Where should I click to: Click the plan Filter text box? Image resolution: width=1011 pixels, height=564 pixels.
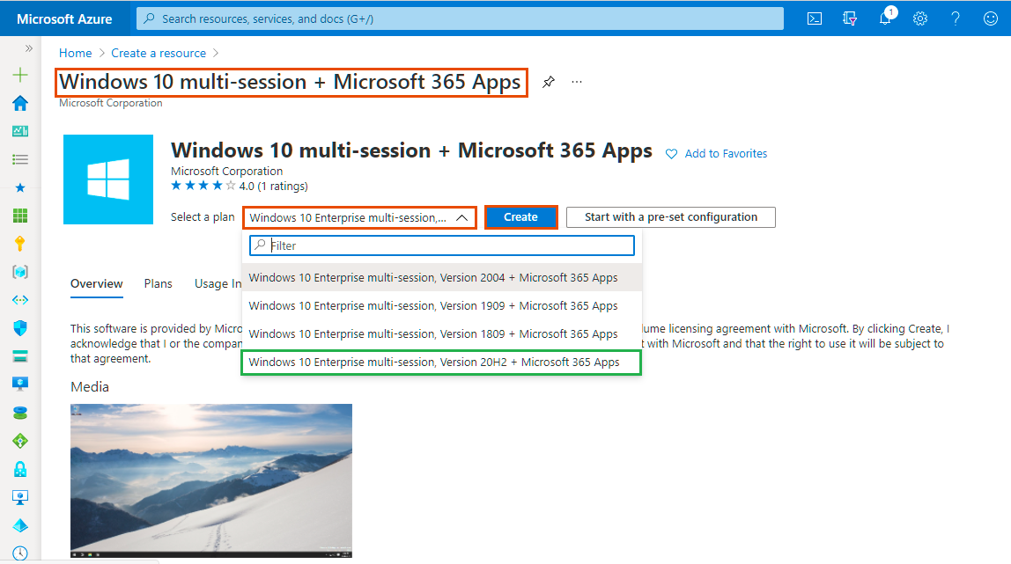pyautogui.click(x=442, y=245)
